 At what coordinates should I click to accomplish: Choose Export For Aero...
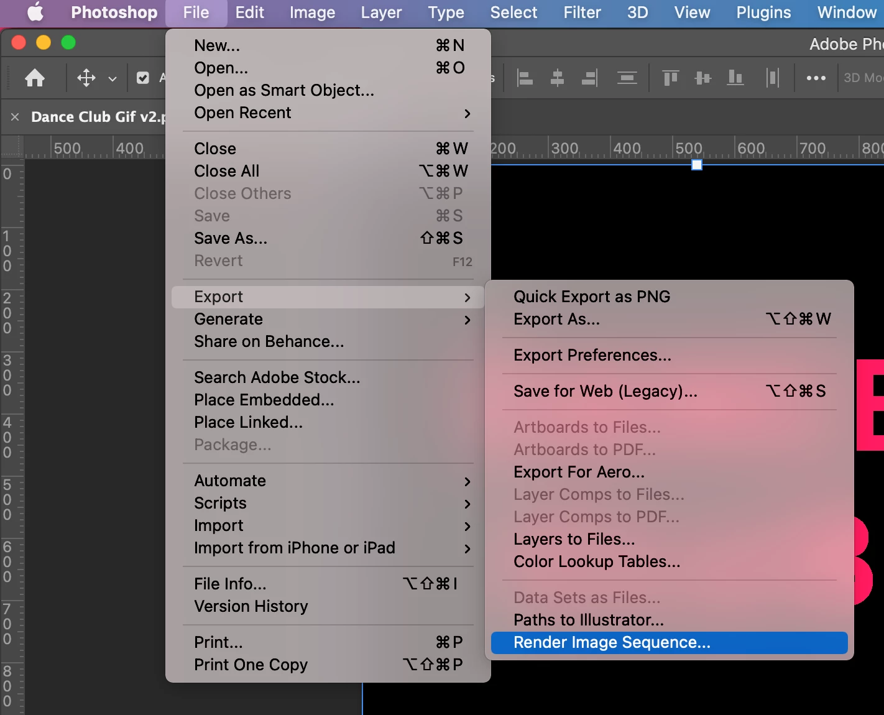click(670, 472)
